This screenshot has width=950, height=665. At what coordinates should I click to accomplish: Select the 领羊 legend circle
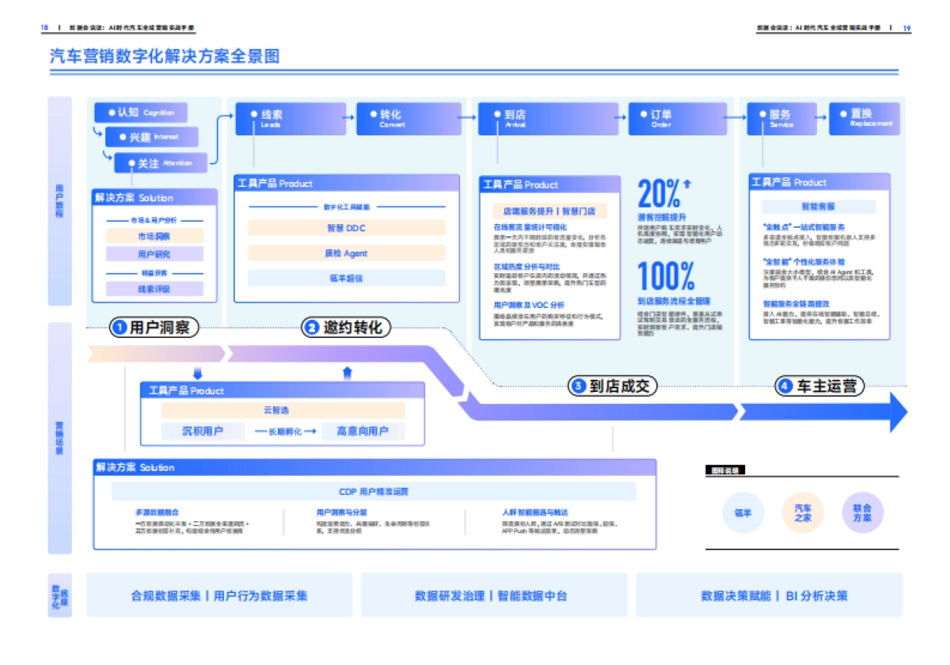coord(743,513)
